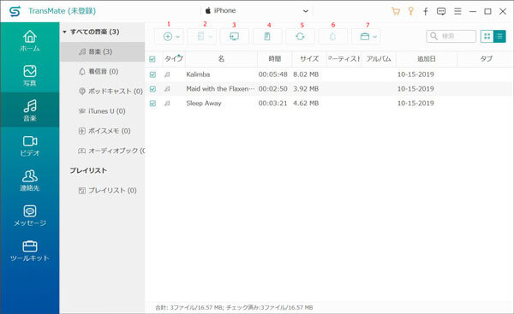
Task: Select プレイリスト (0) item
Action: [102, 191]
